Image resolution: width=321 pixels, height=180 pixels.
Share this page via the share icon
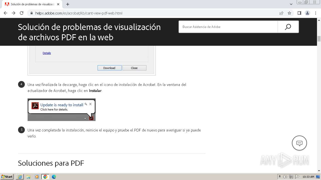click(281, 13)
